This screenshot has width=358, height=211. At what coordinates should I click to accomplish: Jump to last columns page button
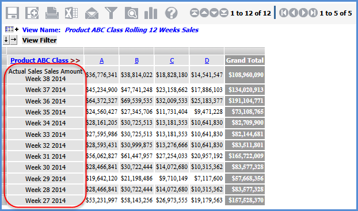point(313,13)
